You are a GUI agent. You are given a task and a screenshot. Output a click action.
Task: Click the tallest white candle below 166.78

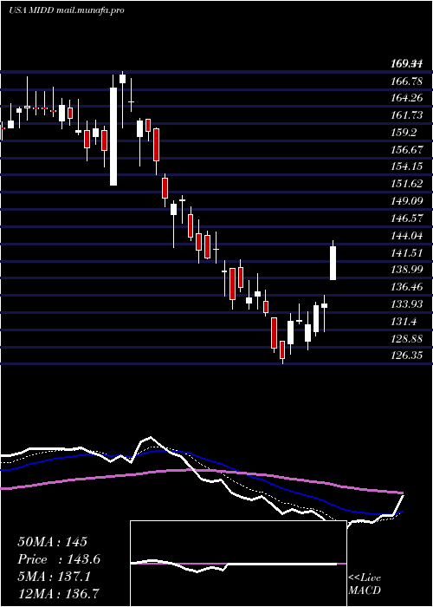click(x=113, y=136)
